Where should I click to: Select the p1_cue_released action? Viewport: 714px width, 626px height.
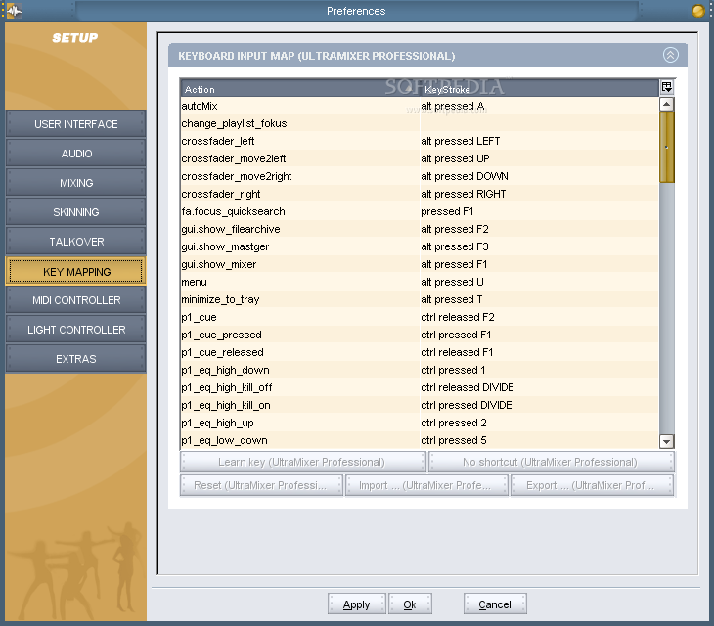click(x=420, y=352)
